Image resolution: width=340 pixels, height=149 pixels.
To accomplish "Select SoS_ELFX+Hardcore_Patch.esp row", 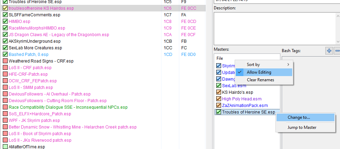I will (x=40, y=114).
